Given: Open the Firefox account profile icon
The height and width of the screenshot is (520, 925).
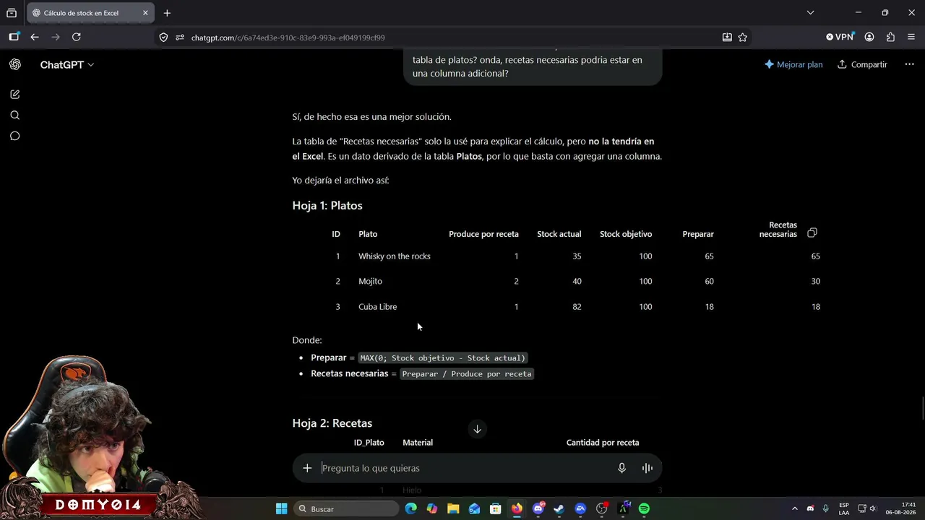Looking at the screenshot, I should [869, 37].
